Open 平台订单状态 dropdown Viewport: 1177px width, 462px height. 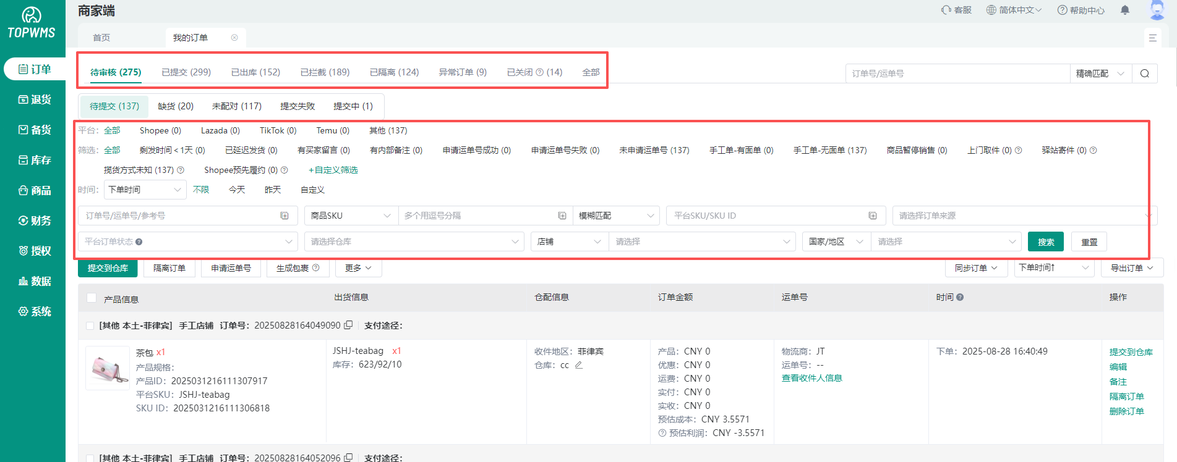[x=188, y=241]
